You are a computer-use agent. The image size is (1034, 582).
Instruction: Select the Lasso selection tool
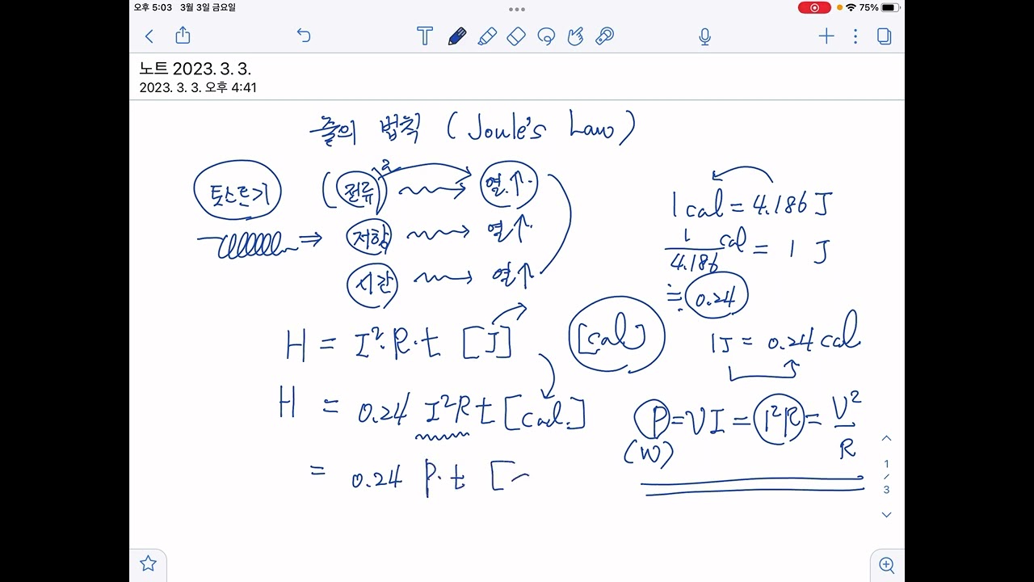[x=546, y=36]
